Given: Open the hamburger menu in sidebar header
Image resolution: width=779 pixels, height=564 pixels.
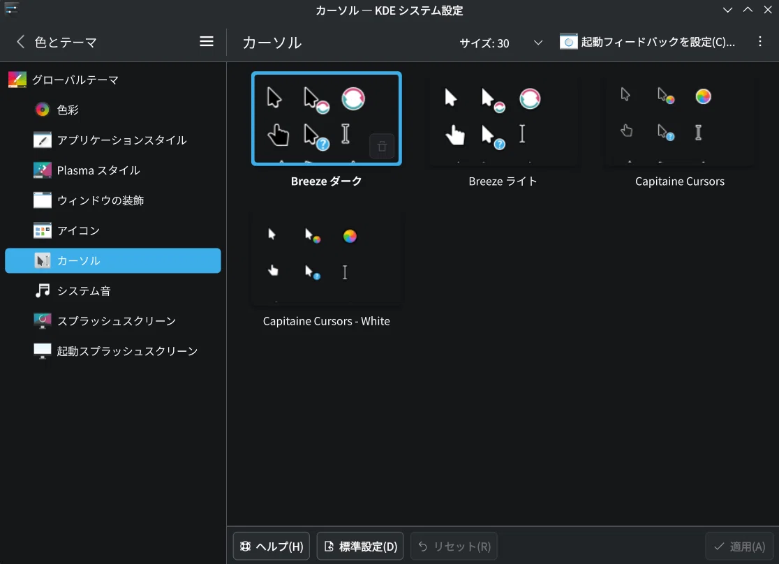Looking at the screenshot, I should (207, 42).
